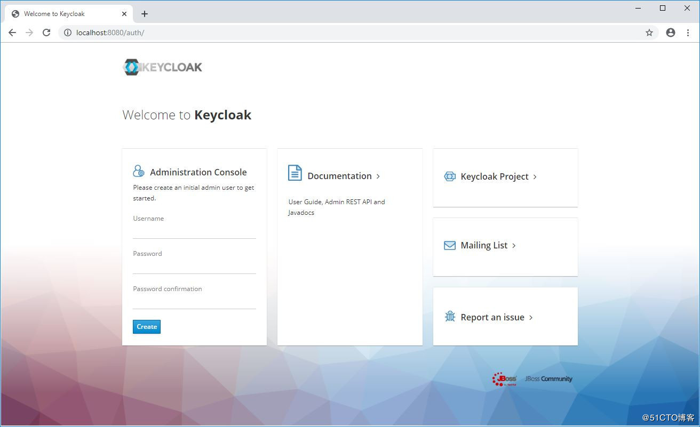This screenshot has height=427, width=700.
Task: Click the Username label
Action: (x=148, y=219)
